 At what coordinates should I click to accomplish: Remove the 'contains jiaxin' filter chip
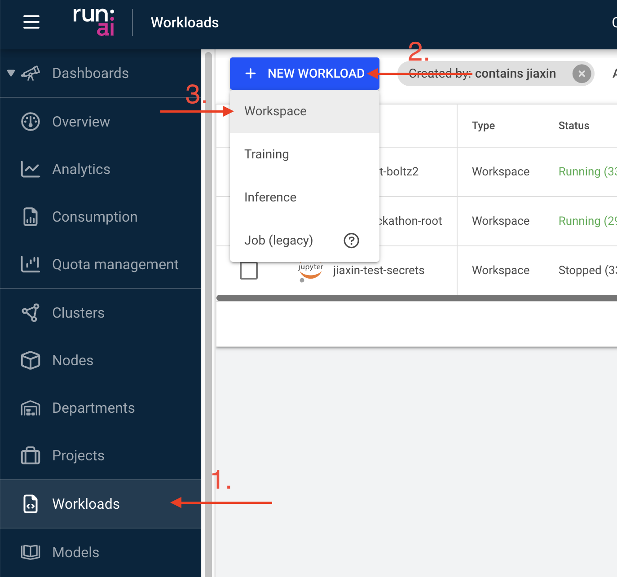tap(582, 74)
